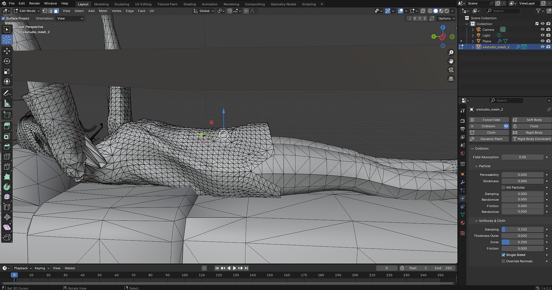Adjust Softbody Damping 0.100 slider
The height and width of the screenshot is (290, 552).
point(522,229)
